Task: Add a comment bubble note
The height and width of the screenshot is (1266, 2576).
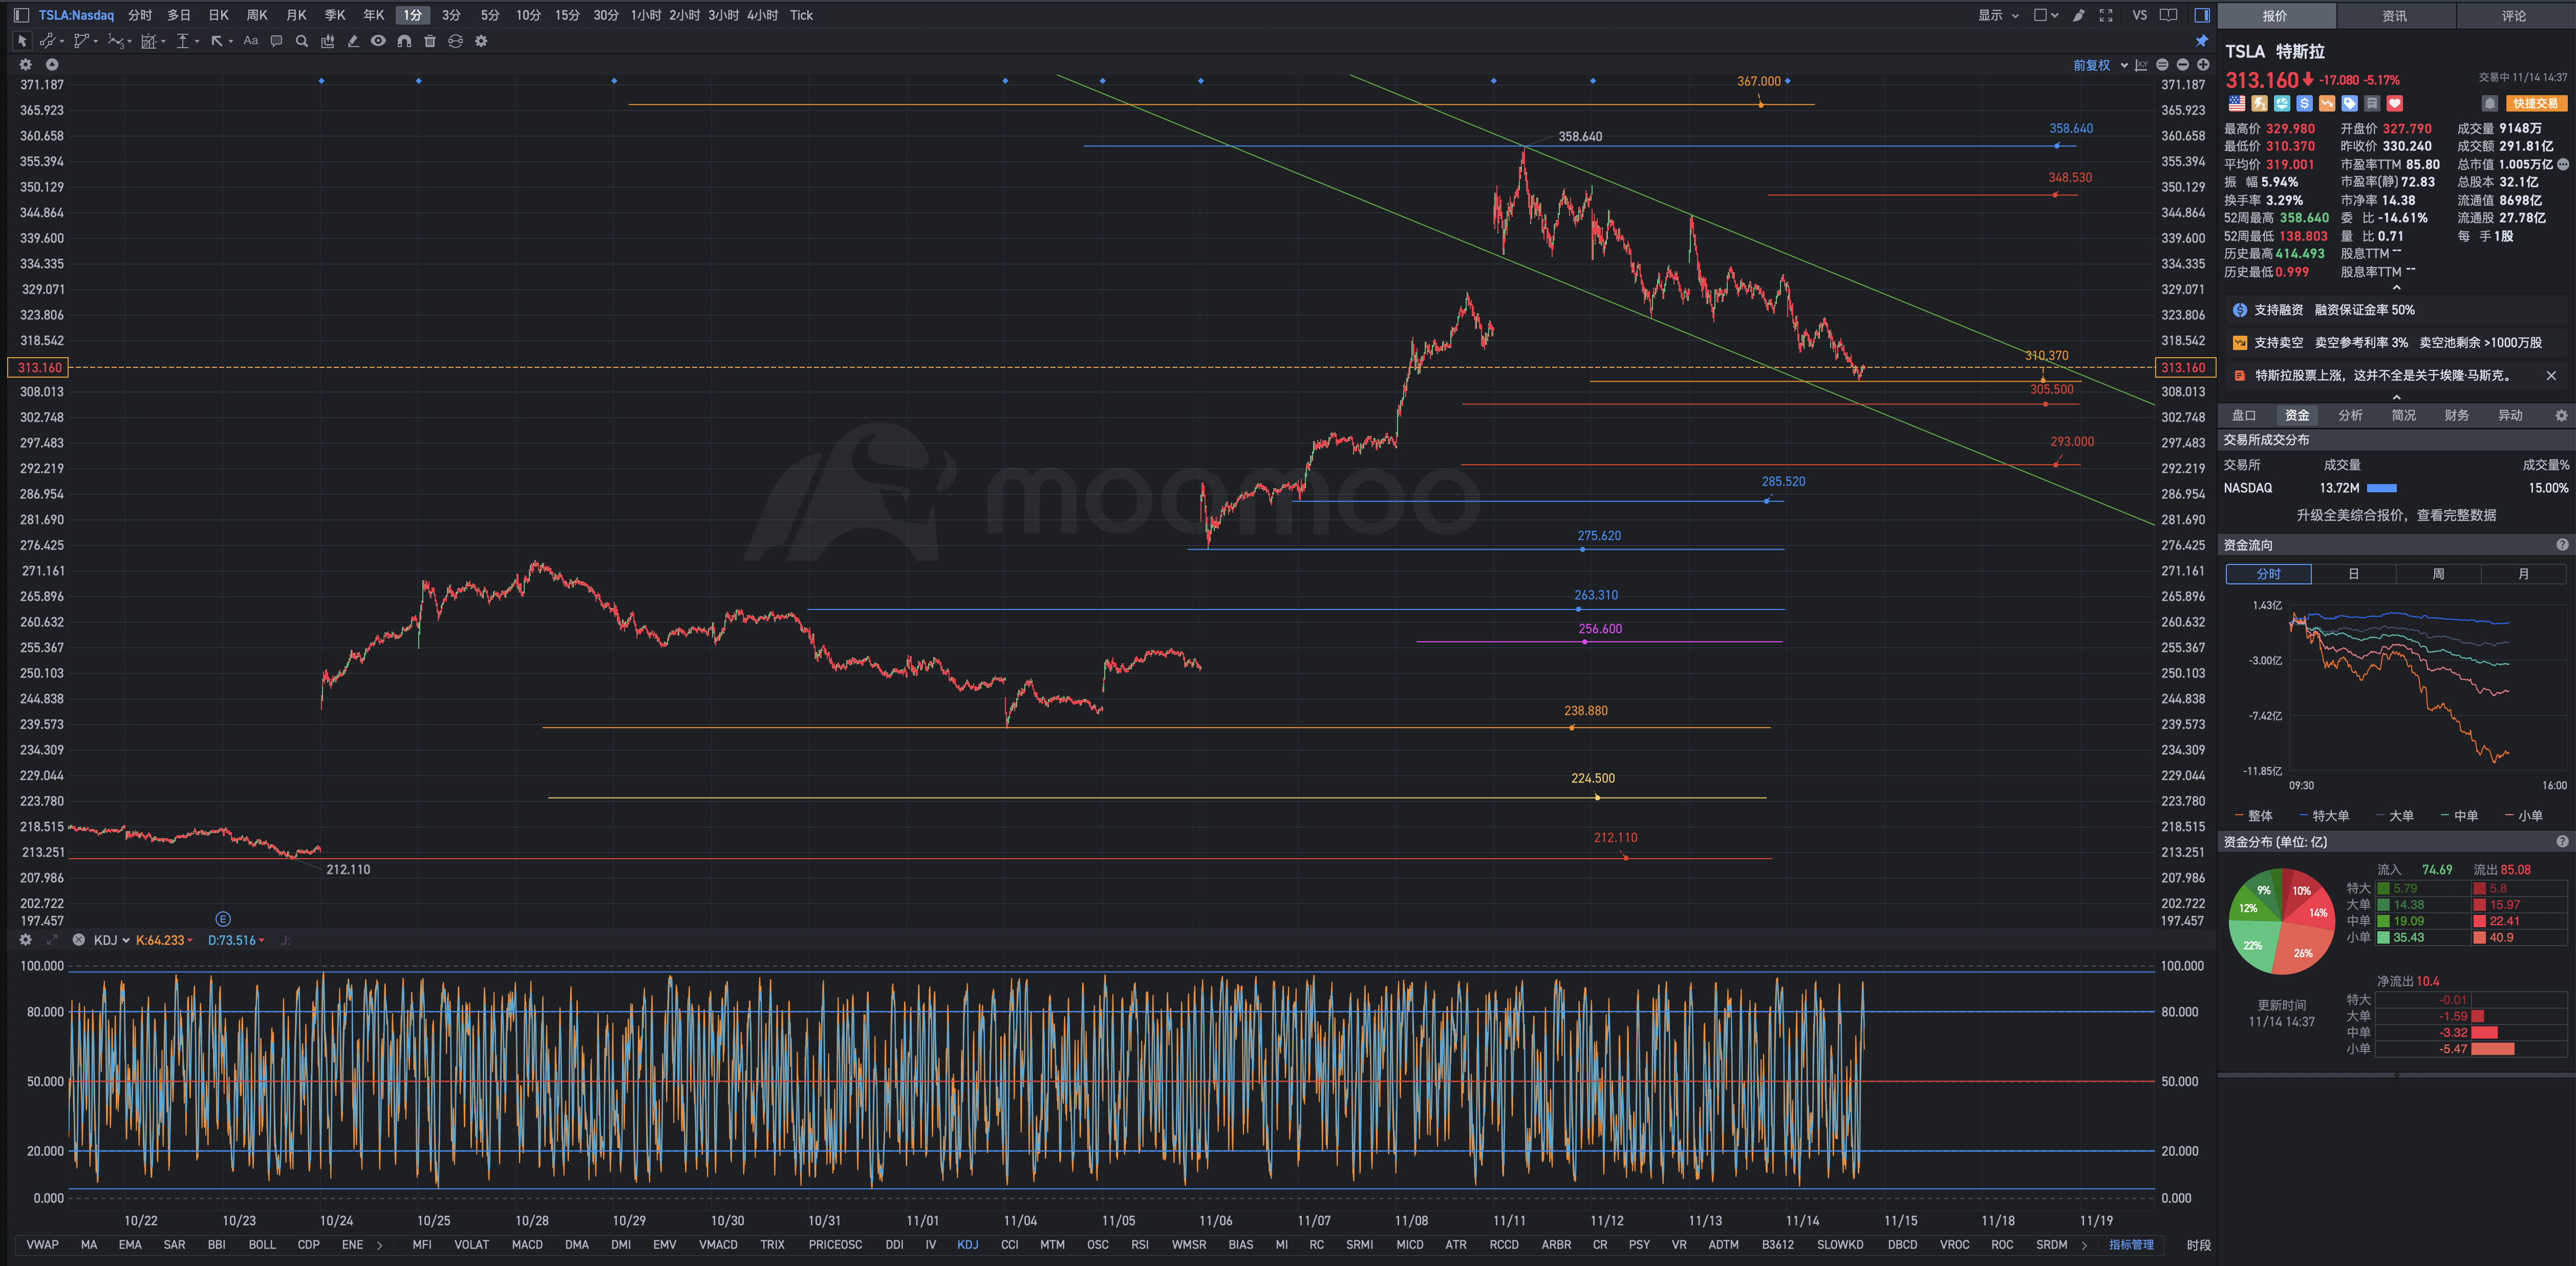Action: coord(276,41)
